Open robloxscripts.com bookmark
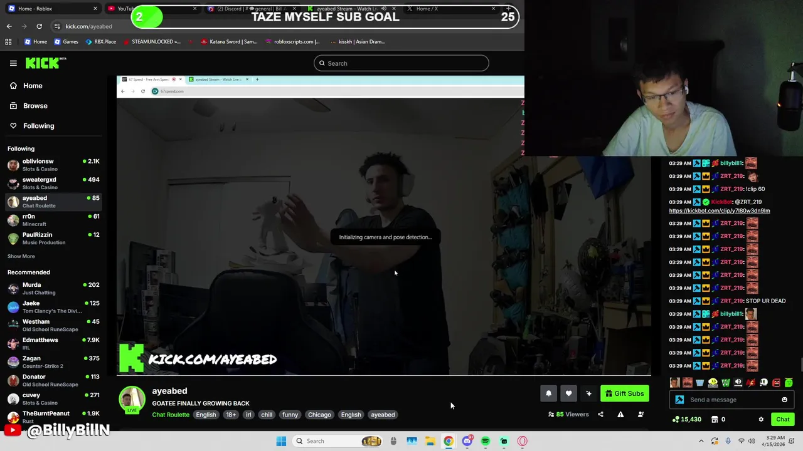Image resolution: width=803 pixels, height=451 pixels. [x=292, y=42]
